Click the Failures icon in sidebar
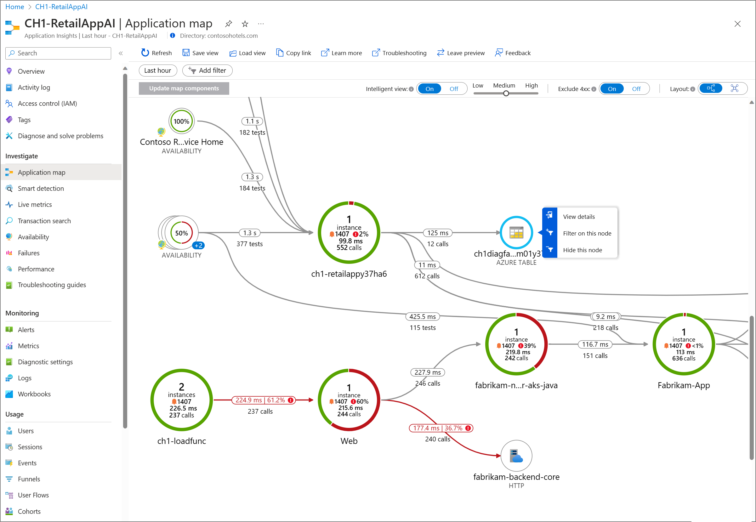 click(x=10, y=253)
